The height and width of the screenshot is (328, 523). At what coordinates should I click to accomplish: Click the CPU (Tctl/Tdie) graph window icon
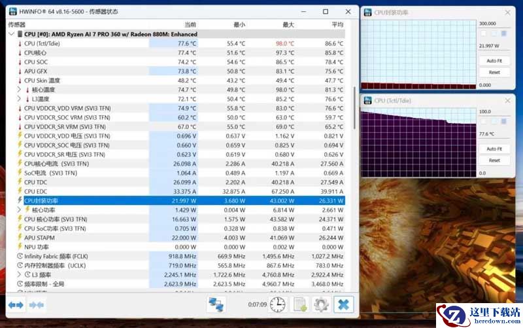[x=367, y=100]
